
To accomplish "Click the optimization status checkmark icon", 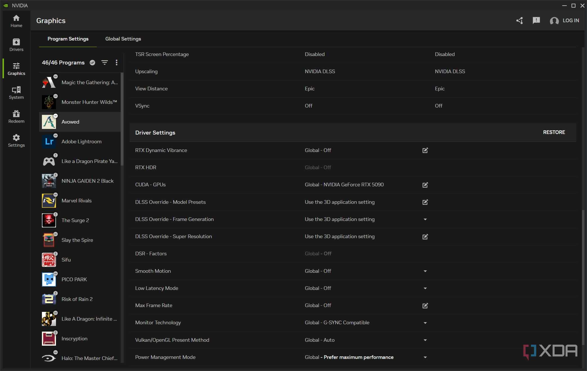I will [92, 62].
